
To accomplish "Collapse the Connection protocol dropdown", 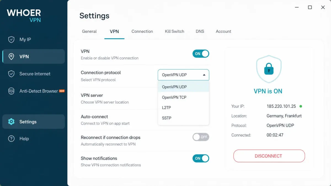I will 183,75.
